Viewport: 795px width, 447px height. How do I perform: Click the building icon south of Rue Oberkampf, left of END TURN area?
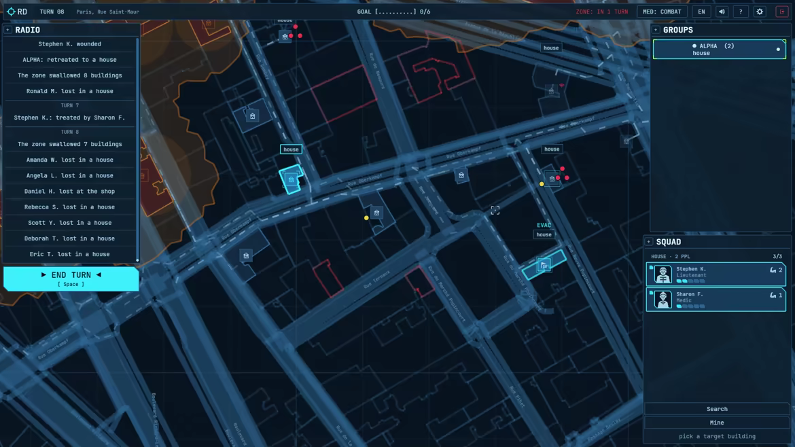(x=246, y=255)
